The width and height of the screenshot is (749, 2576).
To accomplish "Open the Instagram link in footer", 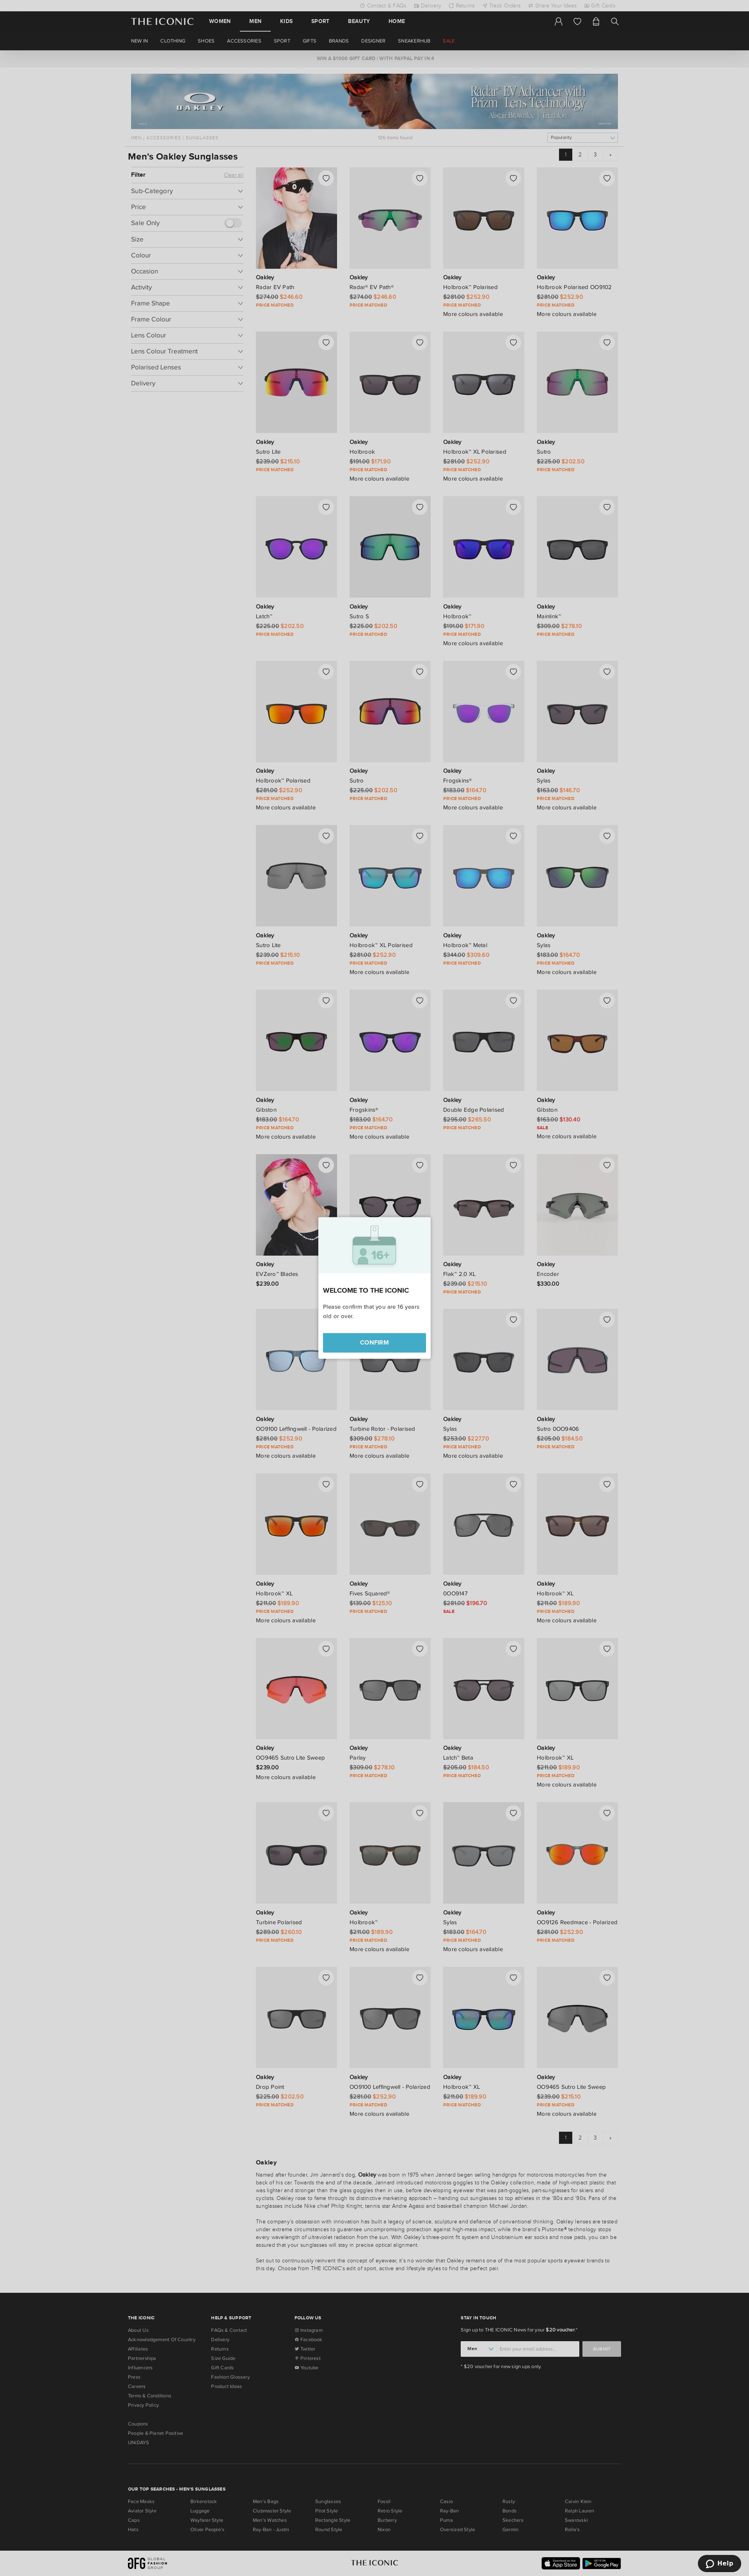I will 309,2330.
